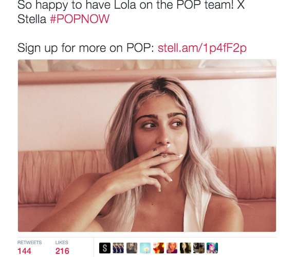Open the triple-repeated photo avatar
Viewport: 294px width, 257px height.
(118, 248)
